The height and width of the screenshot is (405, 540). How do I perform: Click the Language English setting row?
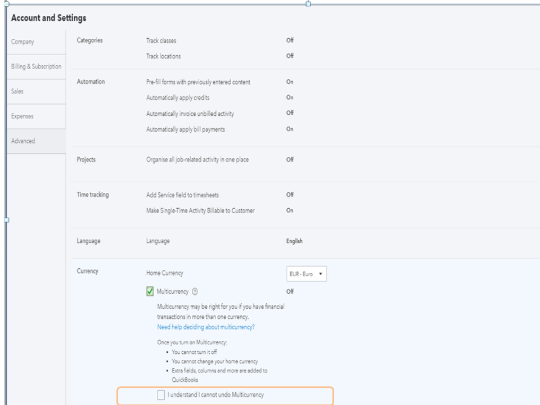(294, 241)
